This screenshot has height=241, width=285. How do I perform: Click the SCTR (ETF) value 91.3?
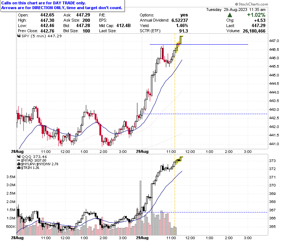tap(183, 31)
